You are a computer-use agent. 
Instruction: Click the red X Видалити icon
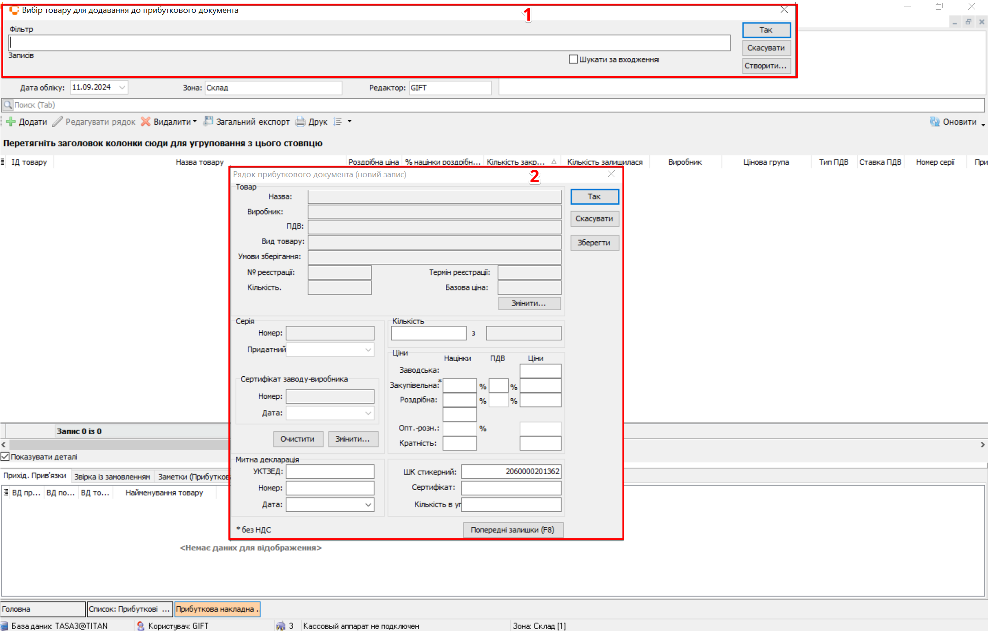[x=145, y=122]
